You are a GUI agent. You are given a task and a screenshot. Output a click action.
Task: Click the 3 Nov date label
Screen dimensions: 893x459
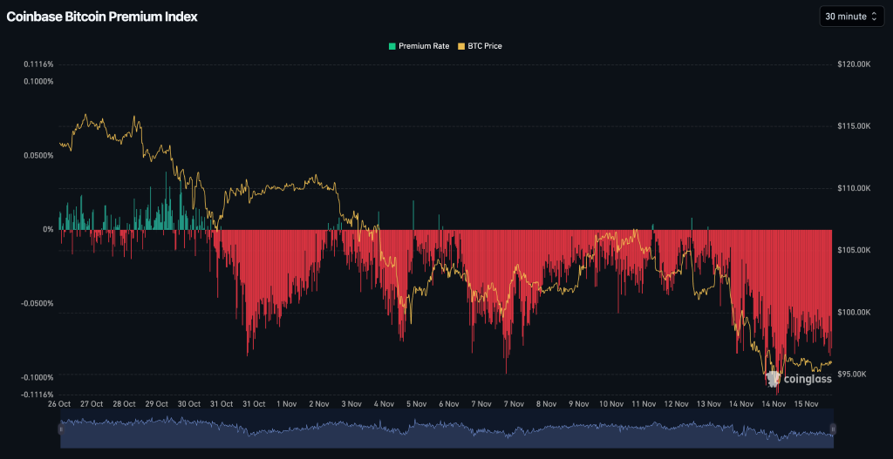(351, 404)
